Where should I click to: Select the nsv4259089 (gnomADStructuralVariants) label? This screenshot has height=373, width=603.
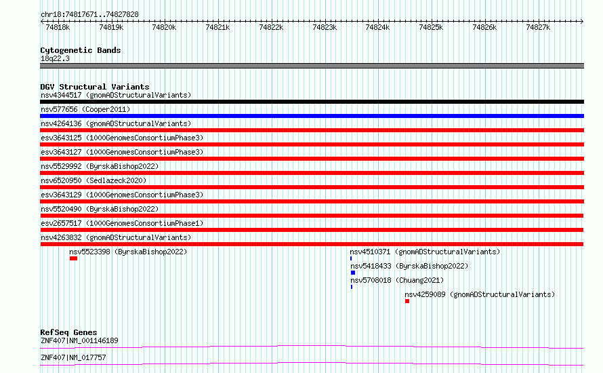coord(480,294)
